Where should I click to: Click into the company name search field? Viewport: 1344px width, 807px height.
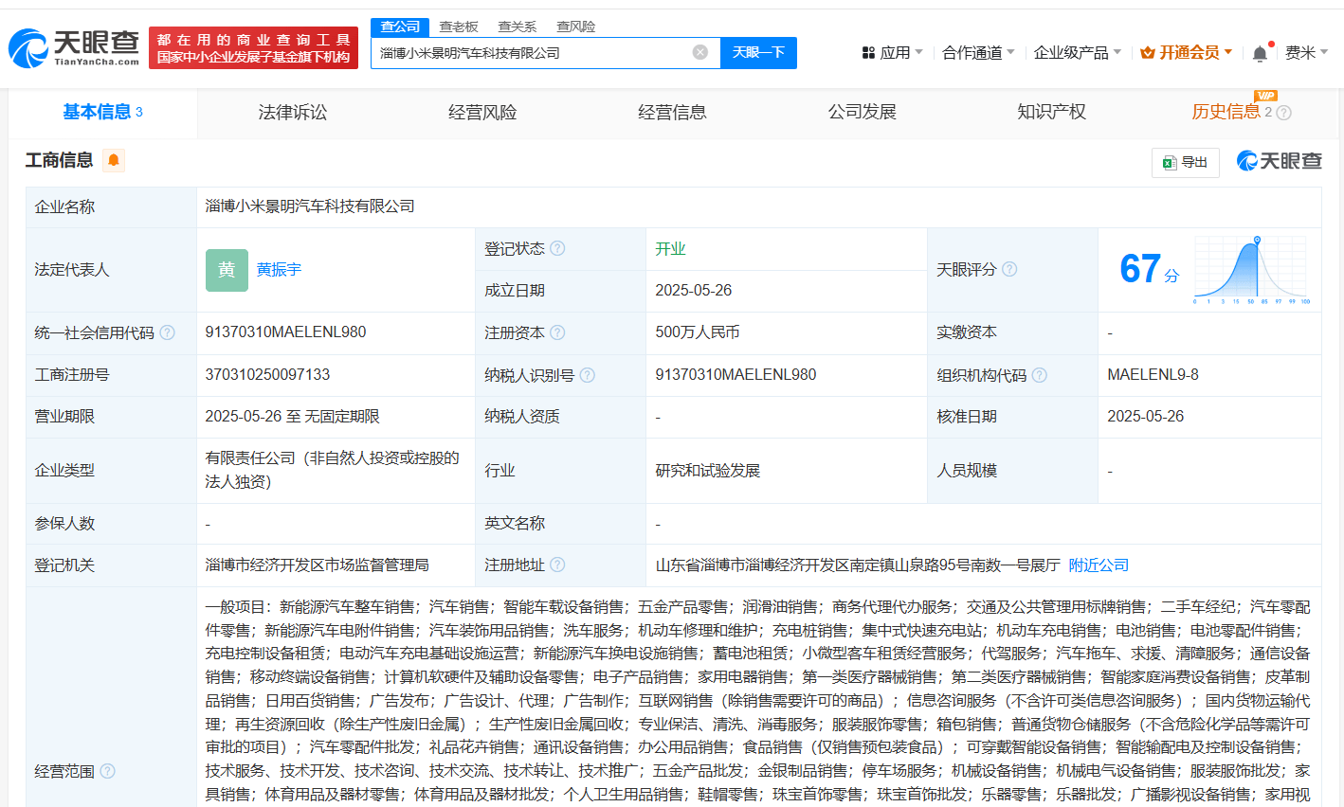pyautogui.click(x=531, y=53)
